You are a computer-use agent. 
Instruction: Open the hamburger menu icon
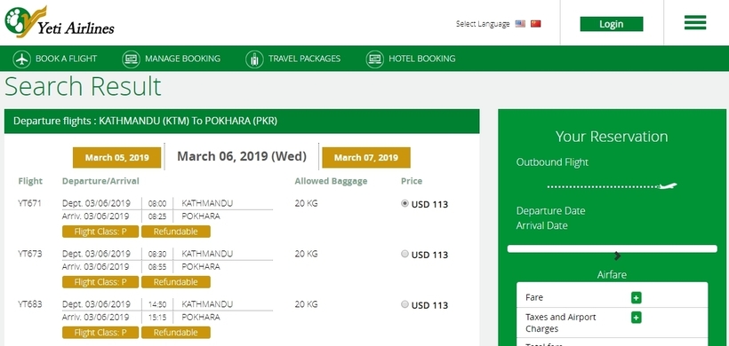695,22
